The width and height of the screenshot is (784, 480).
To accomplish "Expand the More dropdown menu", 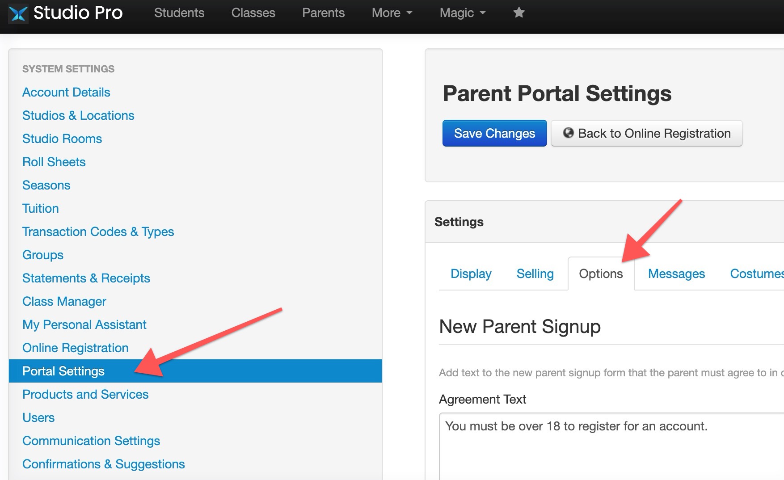I will [392, 13].
